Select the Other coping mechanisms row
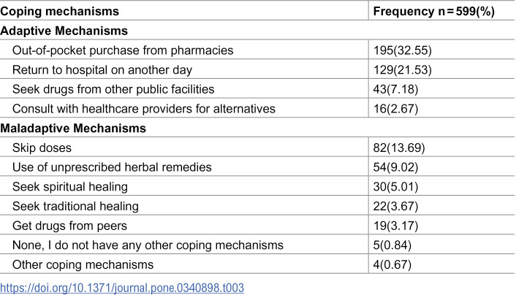 (257, 265)
